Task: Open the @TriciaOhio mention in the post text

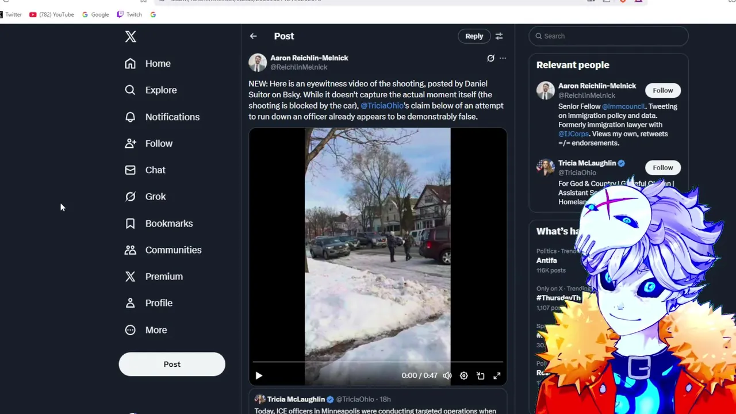Action: pos(382,106)
